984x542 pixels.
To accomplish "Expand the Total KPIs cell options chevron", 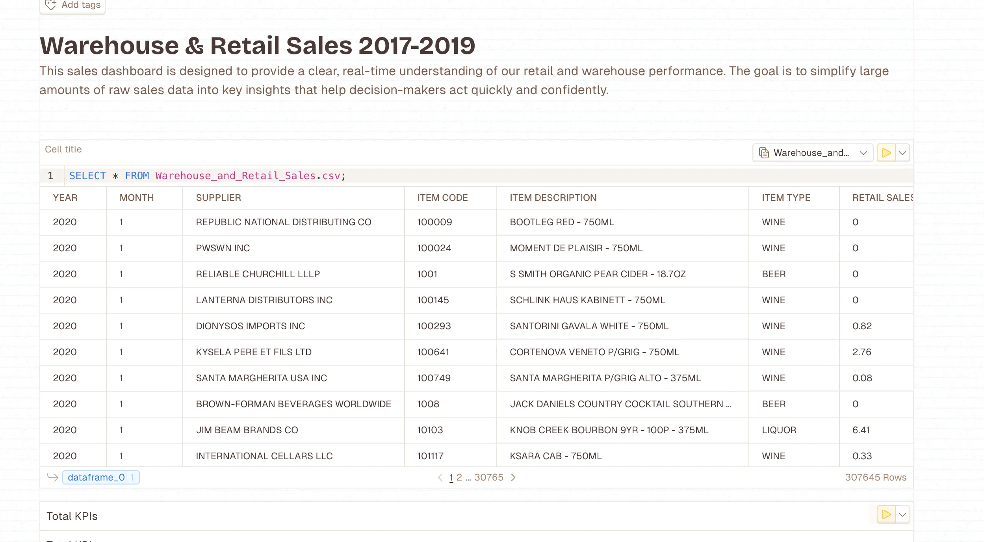I will (x=902, y=514).
